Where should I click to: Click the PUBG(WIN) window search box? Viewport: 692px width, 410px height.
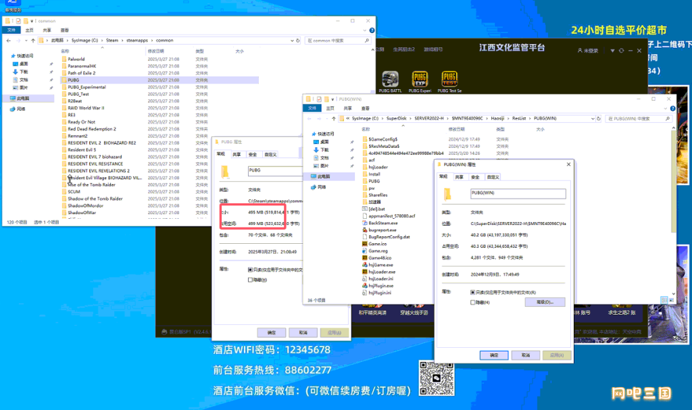639,119
